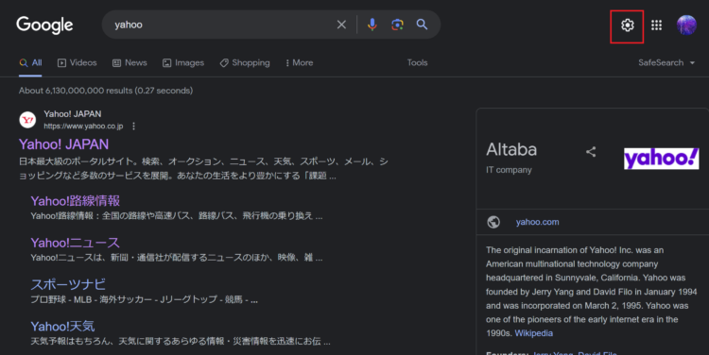The height and width of the screenshot is (355, 709).
Task: Clear the search box with the X icon
Action: tap(341, 25)
